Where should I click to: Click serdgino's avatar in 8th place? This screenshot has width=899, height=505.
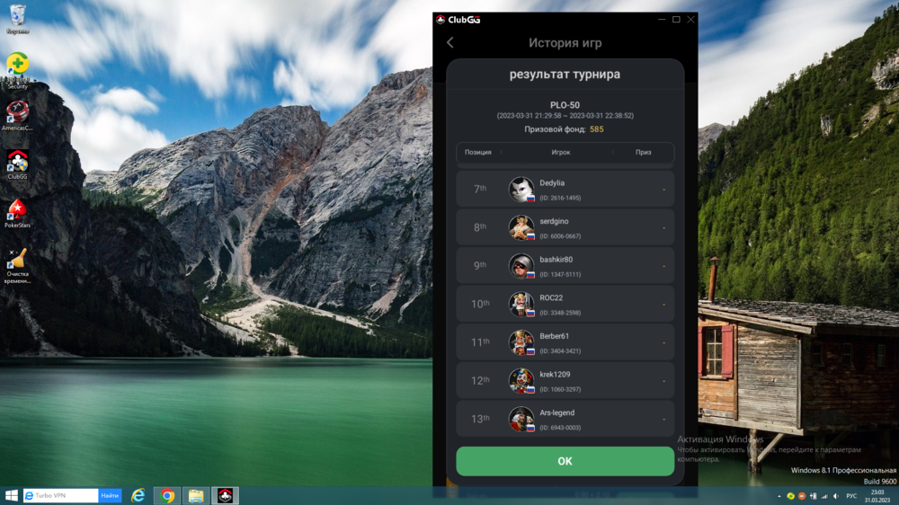(521, 227)
